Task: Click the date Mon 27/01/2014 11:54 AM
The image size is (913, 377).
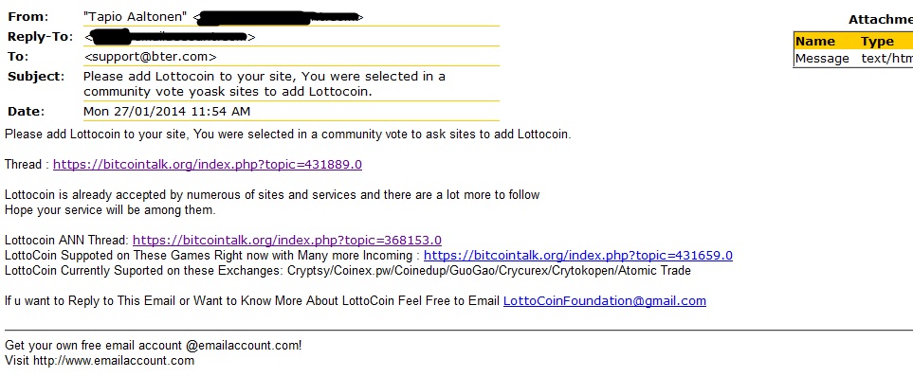Action: pos(167,111)
